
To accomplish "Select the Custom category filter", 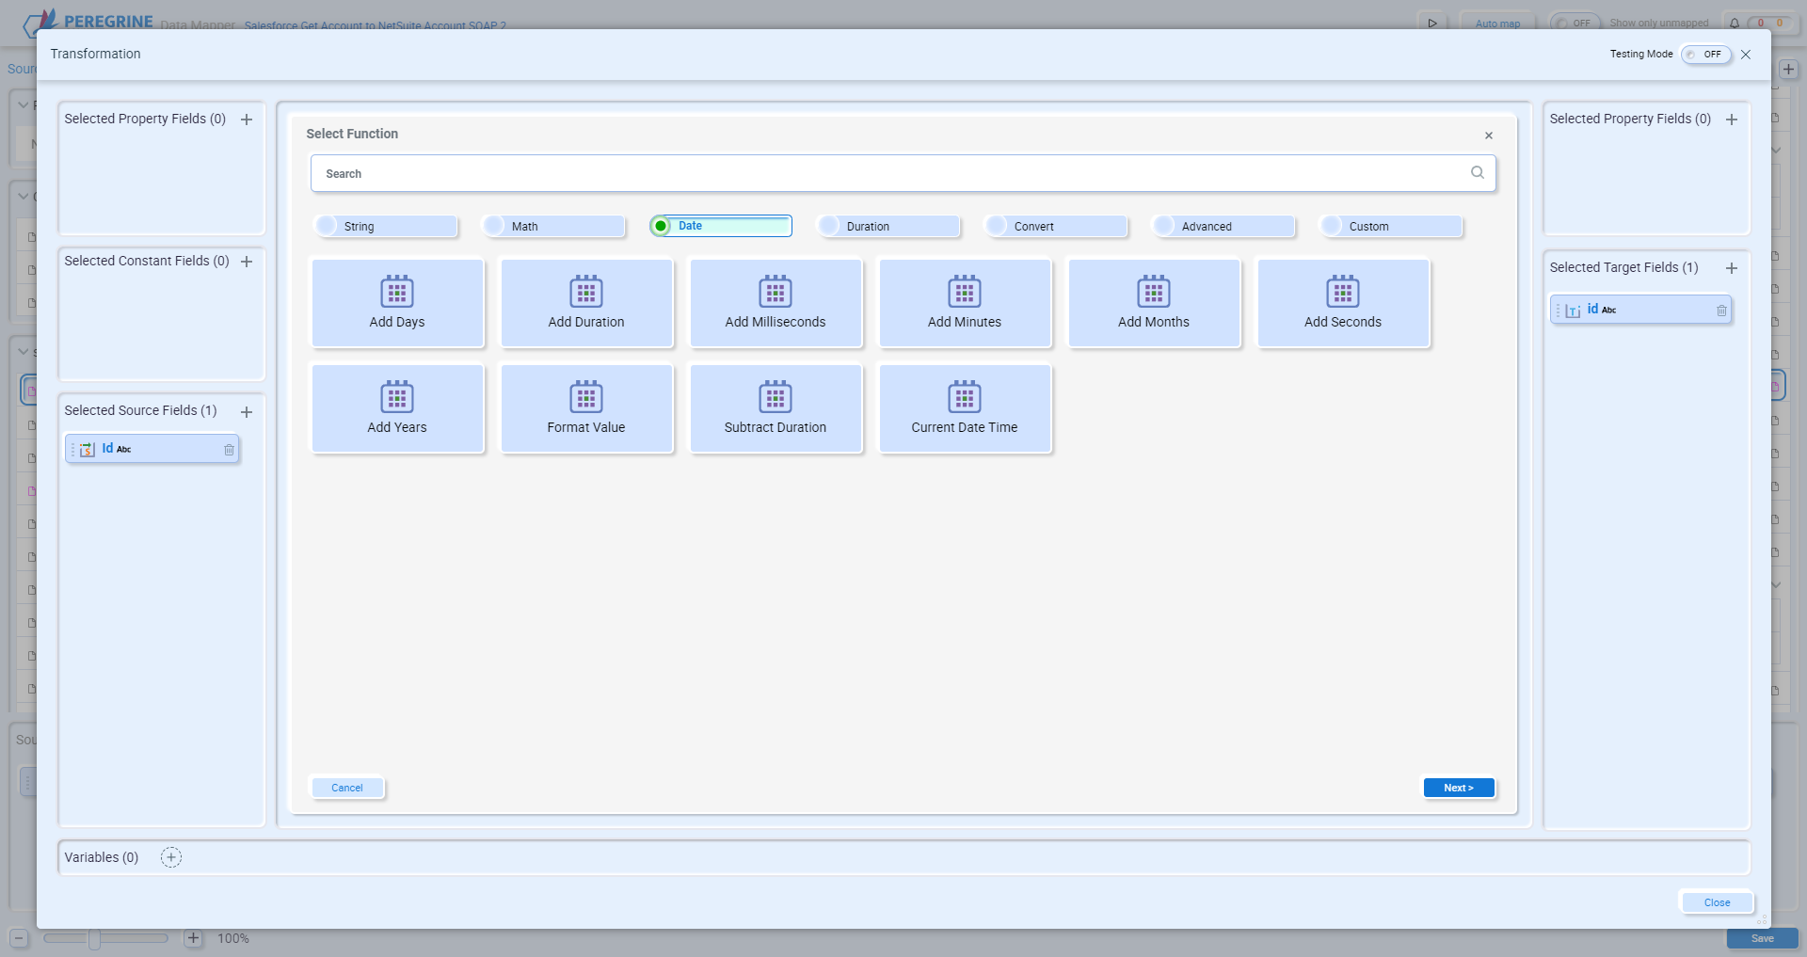I will tap(1391, 226).
